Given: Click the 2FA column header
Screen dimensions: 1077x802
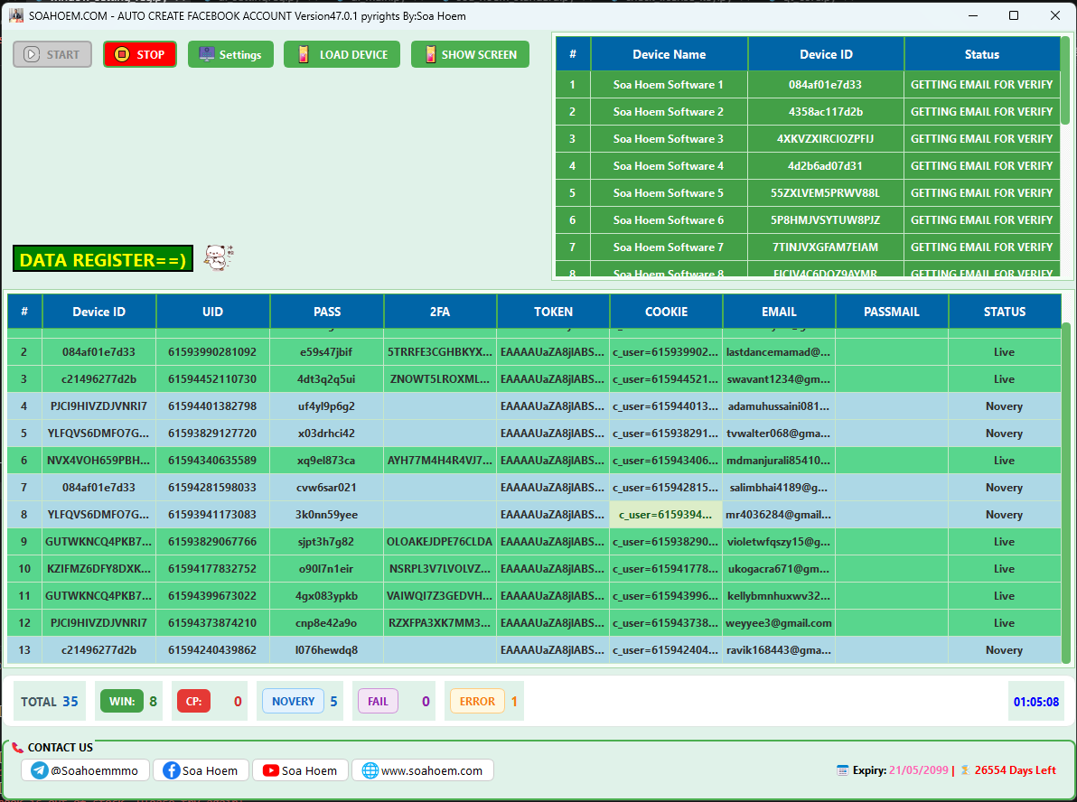Looking at the screenshot, I should 440,312.
